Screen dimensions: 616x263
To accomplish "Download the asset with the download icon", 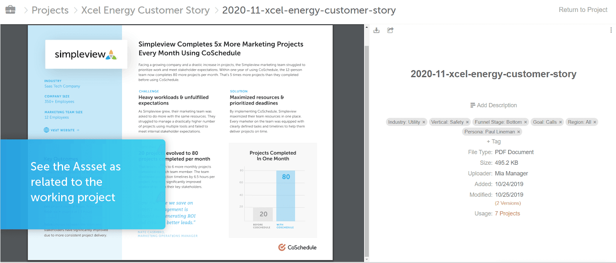I will pos(377,30).
